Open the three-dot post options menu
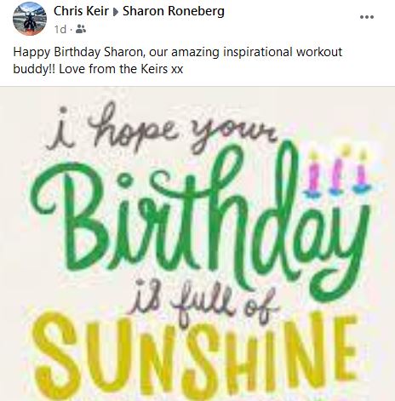Image resolution: width=395 pixels, height=401 pixels. pyautogui.click(x=366, y=17)
